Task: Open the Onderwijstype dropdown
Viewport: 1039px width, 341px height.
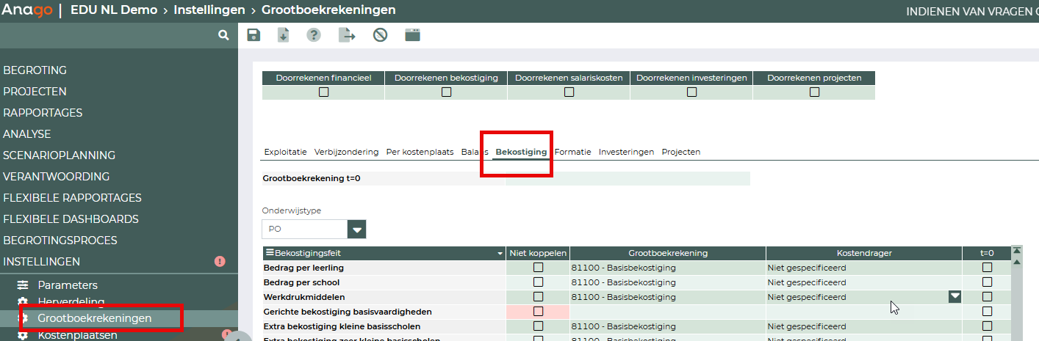Action: click(357, 230)
